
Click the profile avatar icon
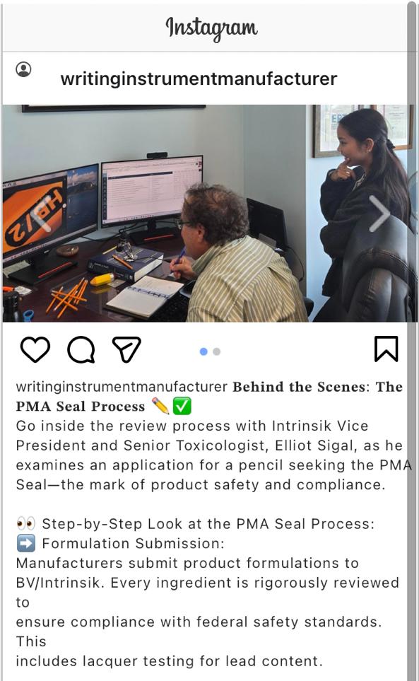click(x=23, y=69)
